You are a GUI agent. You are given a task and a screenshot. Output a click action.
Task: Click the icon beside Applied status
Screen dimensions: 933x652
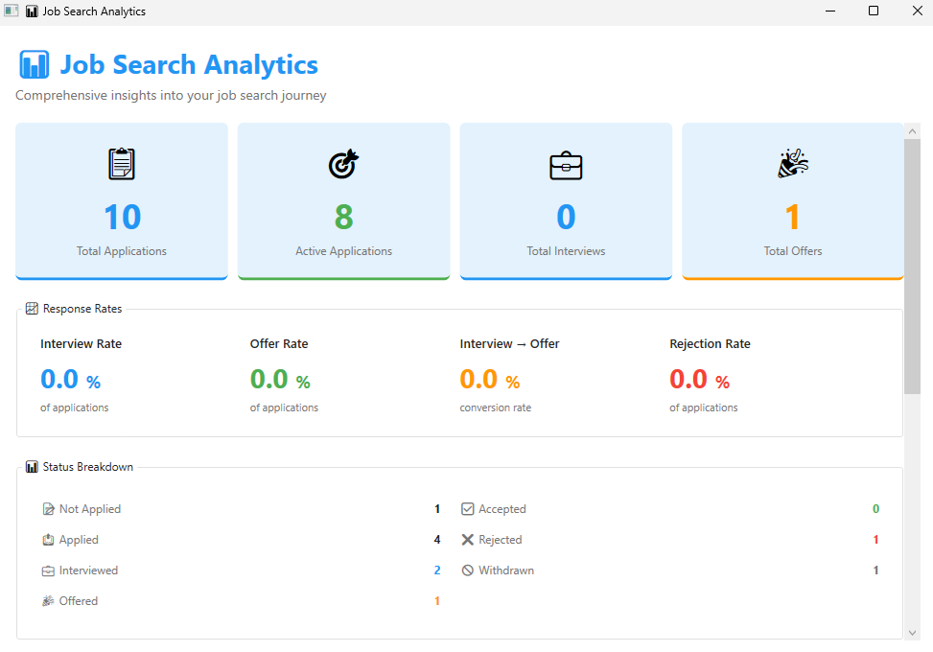[48, 539]
